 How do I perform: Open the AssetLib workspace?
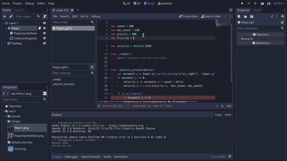pyautogui.click(x=165, y=3)
